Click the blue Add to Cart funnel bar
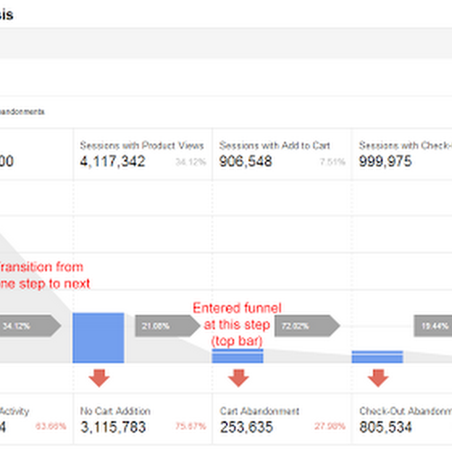The image size is (452, 452). coord(237,357)
